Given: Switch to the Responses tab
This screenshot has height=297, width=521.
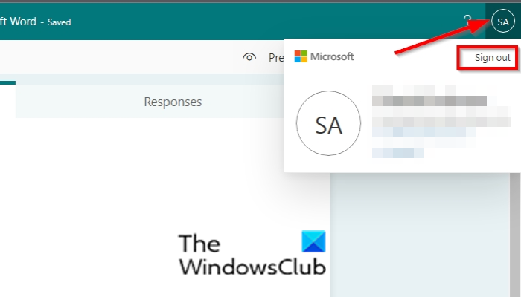Looking at the screenshot, I should [173, 102].
